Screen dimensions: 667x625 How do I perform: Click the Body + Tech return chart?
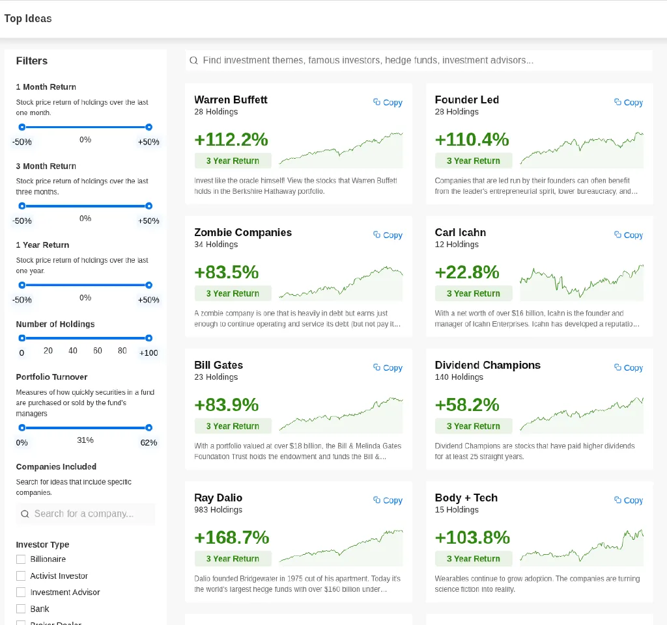point(582,548)
